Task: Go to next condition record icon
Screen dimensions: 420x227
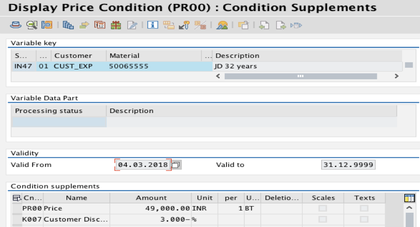Action: coord(281,25)
